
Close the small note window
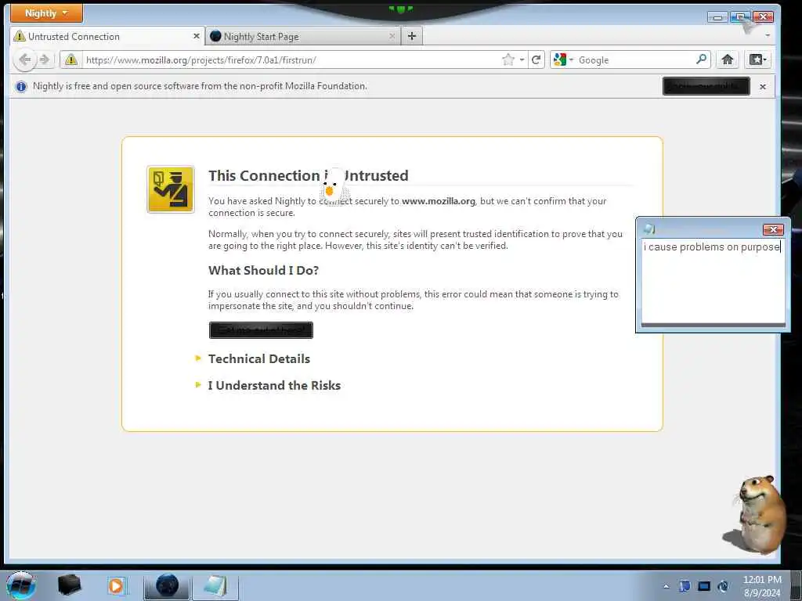click(x=773, y=229)
